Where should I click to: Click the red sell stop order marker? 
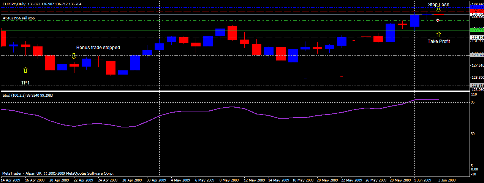click(438, 20)
